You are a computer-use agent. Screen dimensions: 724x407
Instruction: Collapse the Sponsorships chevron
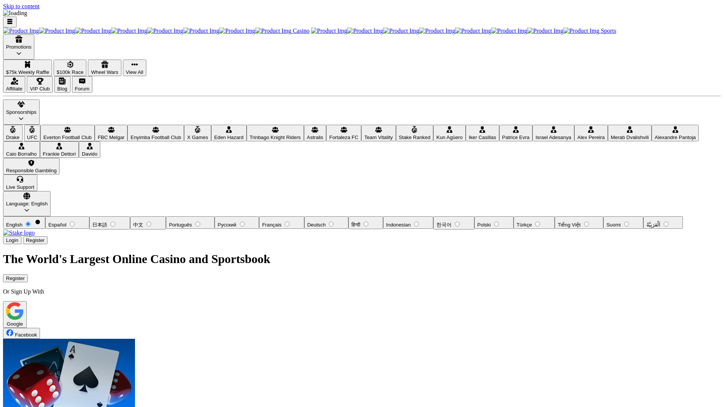(21, 119)
